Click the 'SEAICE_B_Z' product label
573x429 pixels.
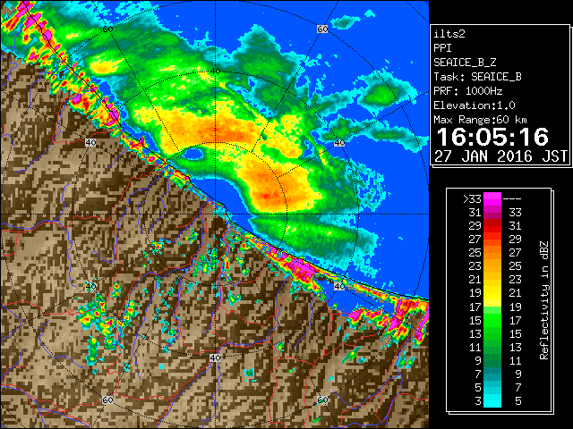click(x=465, y=63)
